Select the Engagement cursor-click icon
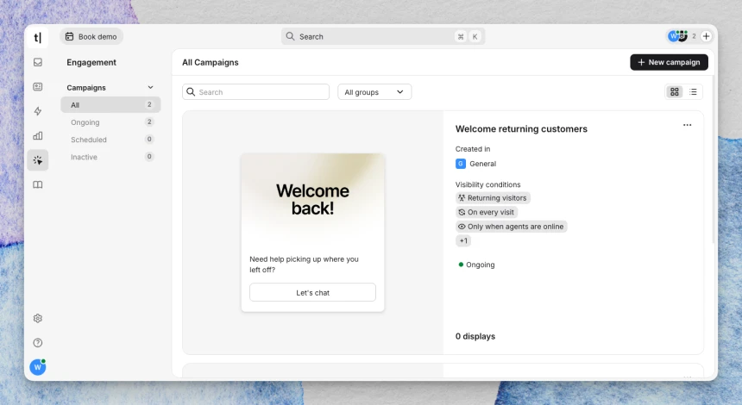The width and height of the screenshot is (742, 405). pos(38,160)
